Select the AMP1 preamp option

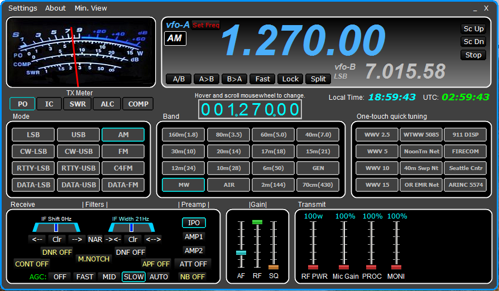pos(194,236)
